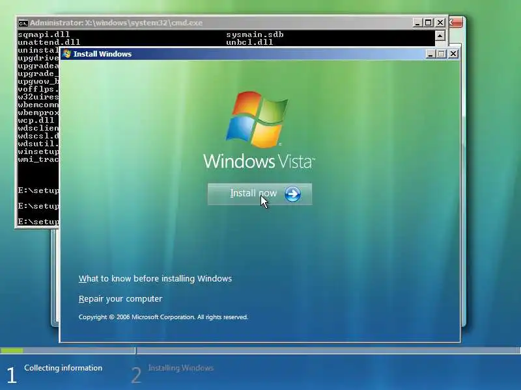Minimize the Install Windows dialog
Screen dimensions: 521x390
point(430,54)
